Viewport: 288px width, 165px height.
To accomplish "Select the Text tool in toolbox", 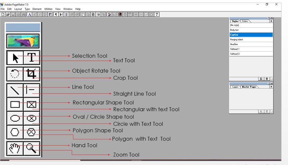I will (x=32, y=58).
